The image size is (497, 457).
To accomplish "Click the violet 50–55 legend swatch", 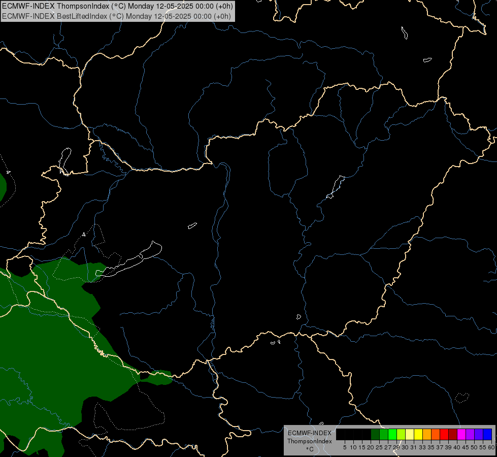I will click(x=479, y=434).
